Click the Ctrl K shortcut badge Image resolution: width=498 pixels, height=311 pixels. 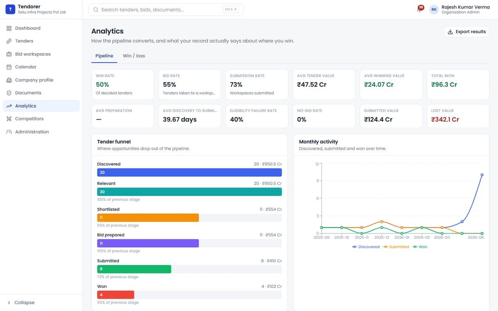230,10
